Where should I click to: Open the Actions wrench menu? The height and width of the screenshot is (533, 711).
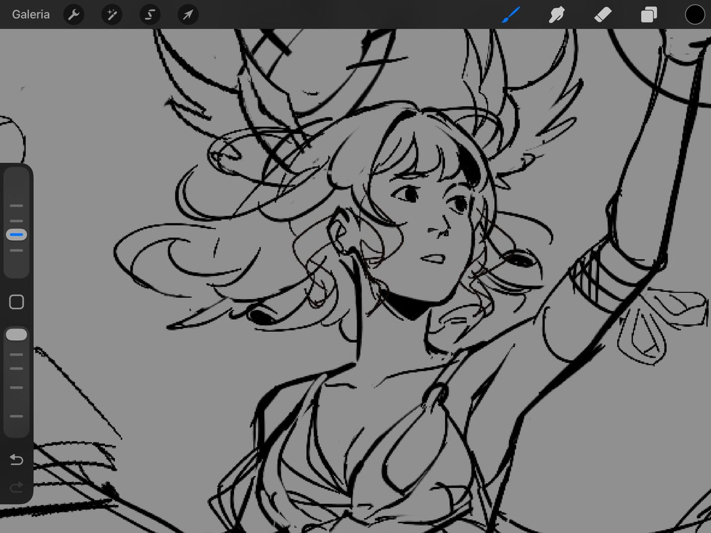point(73,15)
